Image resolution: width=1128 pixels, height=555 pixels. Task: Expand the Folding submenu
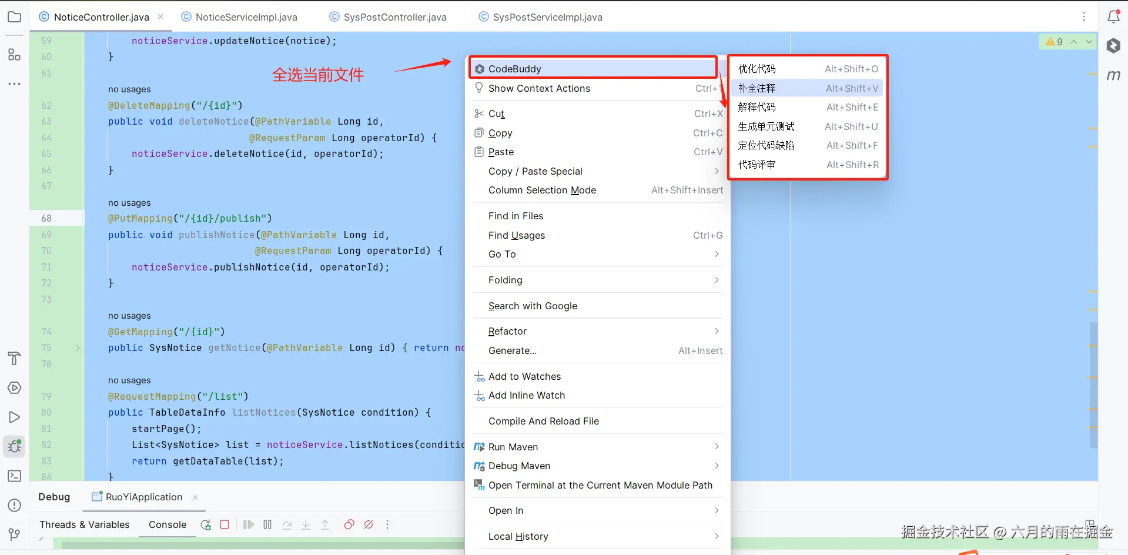598,280
